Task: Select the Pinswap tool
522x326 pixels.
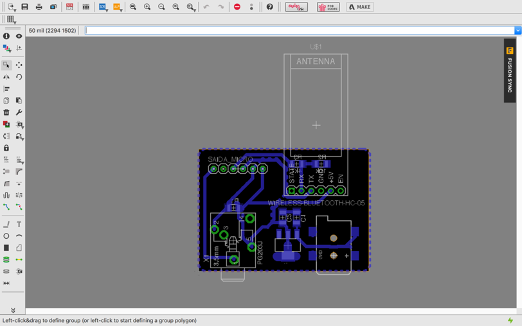Action: coord(6,136)
